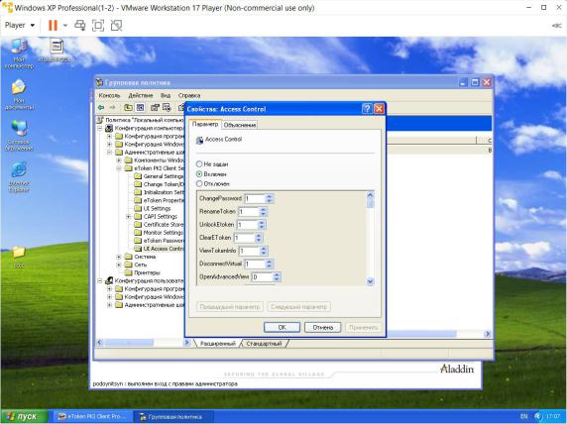Click the Group Policy window title bar icon
This screenshot has width=567, height=424.
point(99,82)
